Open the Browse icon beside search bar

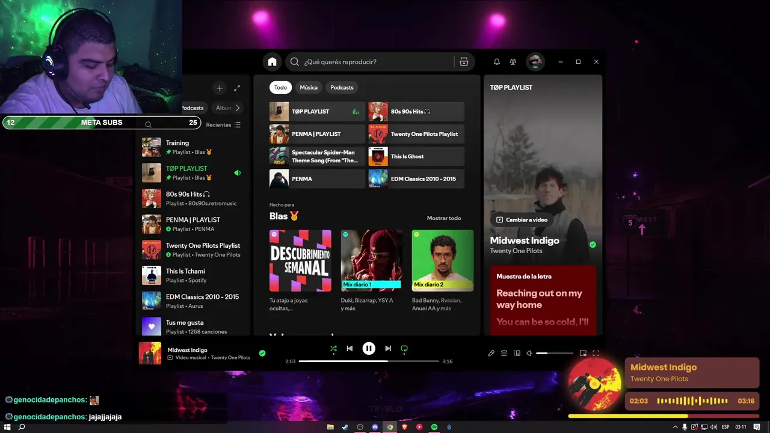pos(464,62)
